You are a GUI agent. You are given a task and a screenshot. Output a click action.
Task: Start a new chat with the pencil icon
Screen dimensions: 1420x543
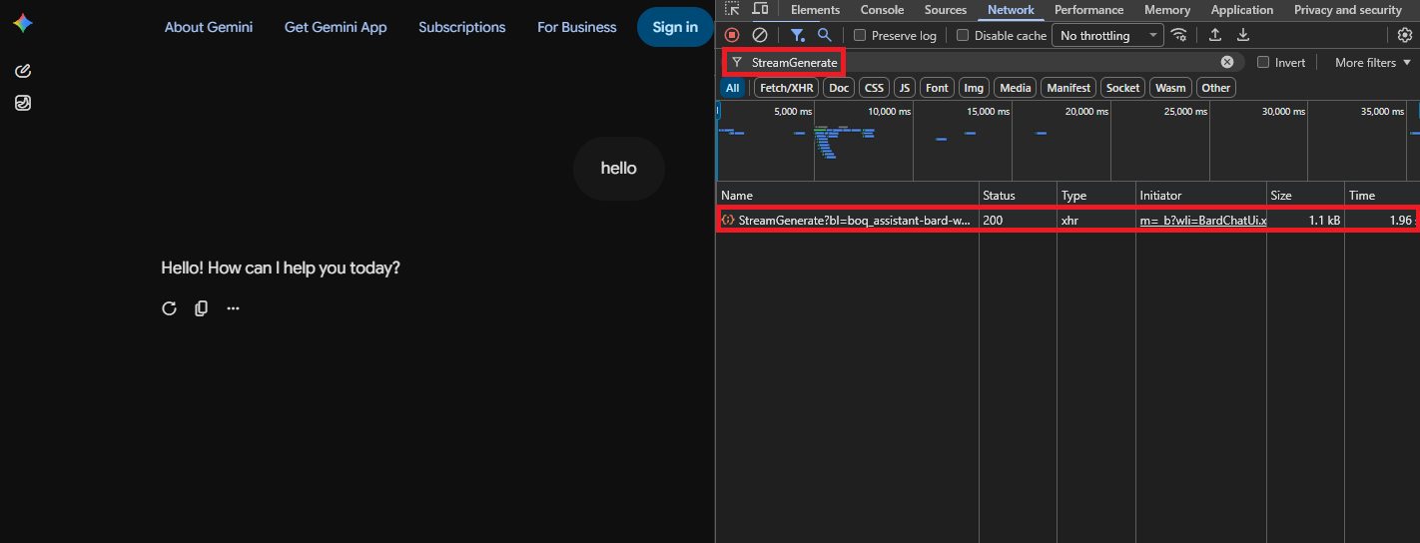tap(23, 71)
